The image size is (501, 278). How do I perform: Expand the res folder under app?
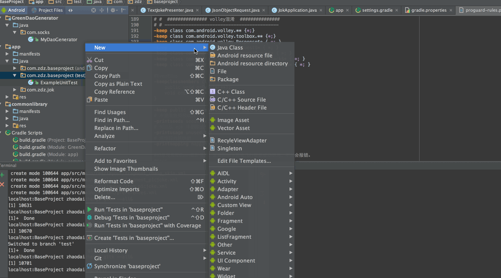point(7,97)
